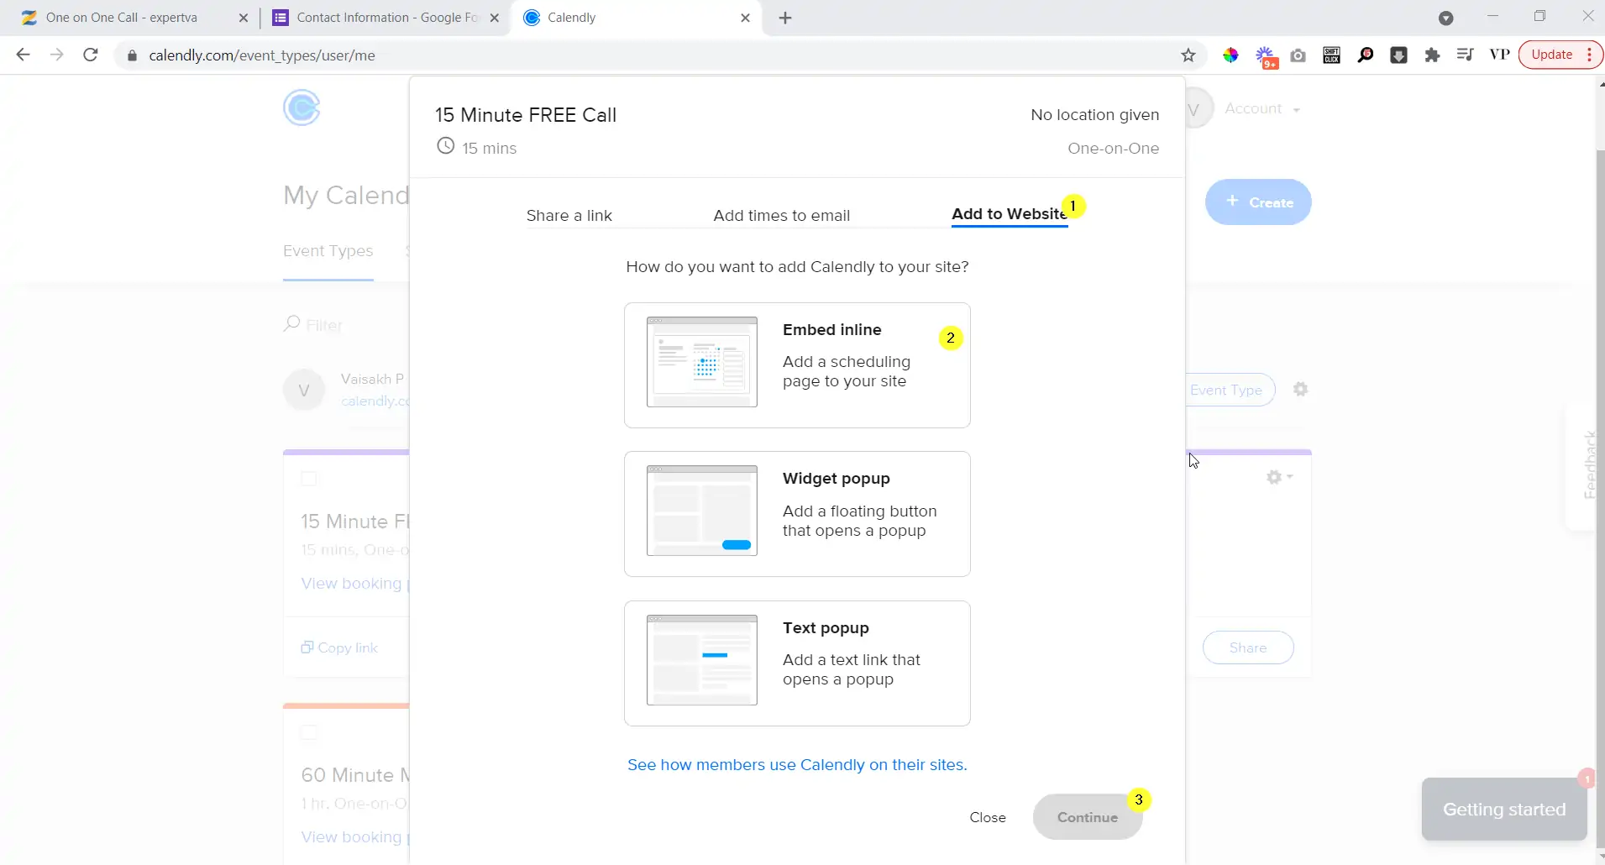The image size is (1605, 865).
Task: Switch to the Share a link tab
Action: pyautogui.click(x=569, y=215)
